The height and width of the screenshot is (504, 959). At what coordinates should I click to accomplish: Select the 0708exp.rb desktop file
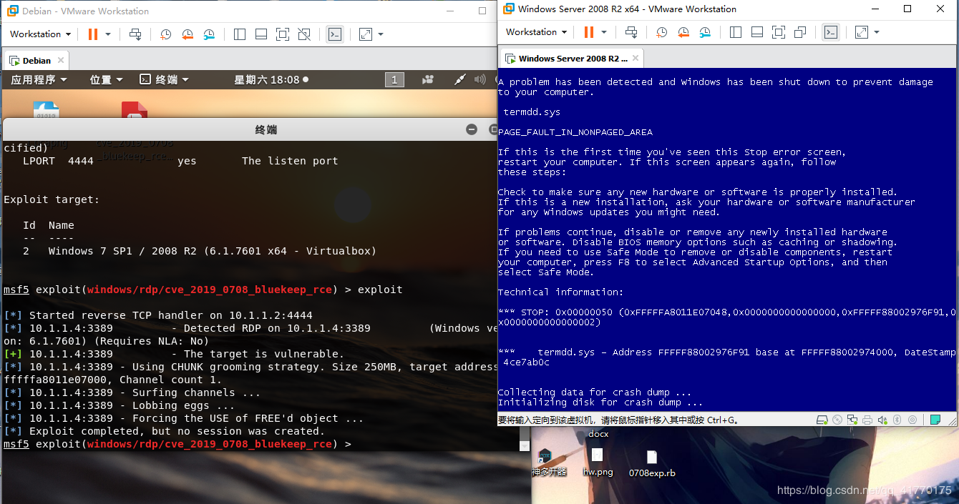coord(652,464)
